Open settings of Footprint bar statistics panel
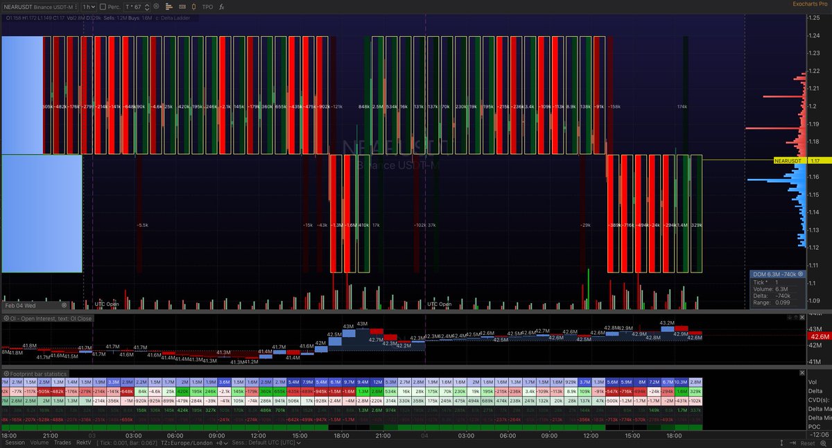 [x=6, y=373]
